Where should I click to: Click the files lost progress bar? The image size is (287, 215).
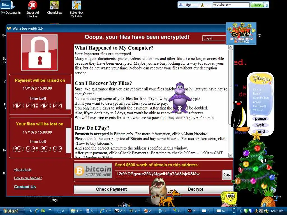[x=68, y=140]
